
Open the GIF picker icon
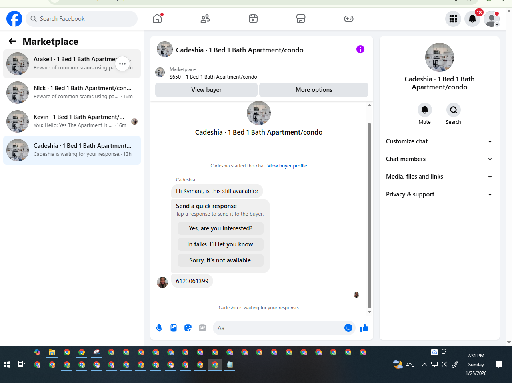[x=202, y=328]
